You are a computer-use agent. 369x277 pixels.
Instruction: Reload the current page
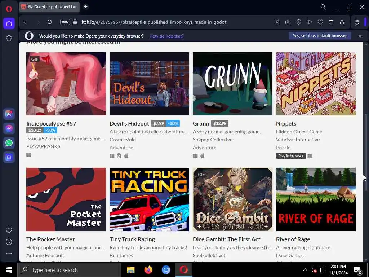50,22
